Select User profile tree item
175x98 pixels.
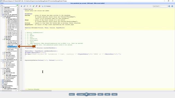pyautogui.click(x=7, y=13)
